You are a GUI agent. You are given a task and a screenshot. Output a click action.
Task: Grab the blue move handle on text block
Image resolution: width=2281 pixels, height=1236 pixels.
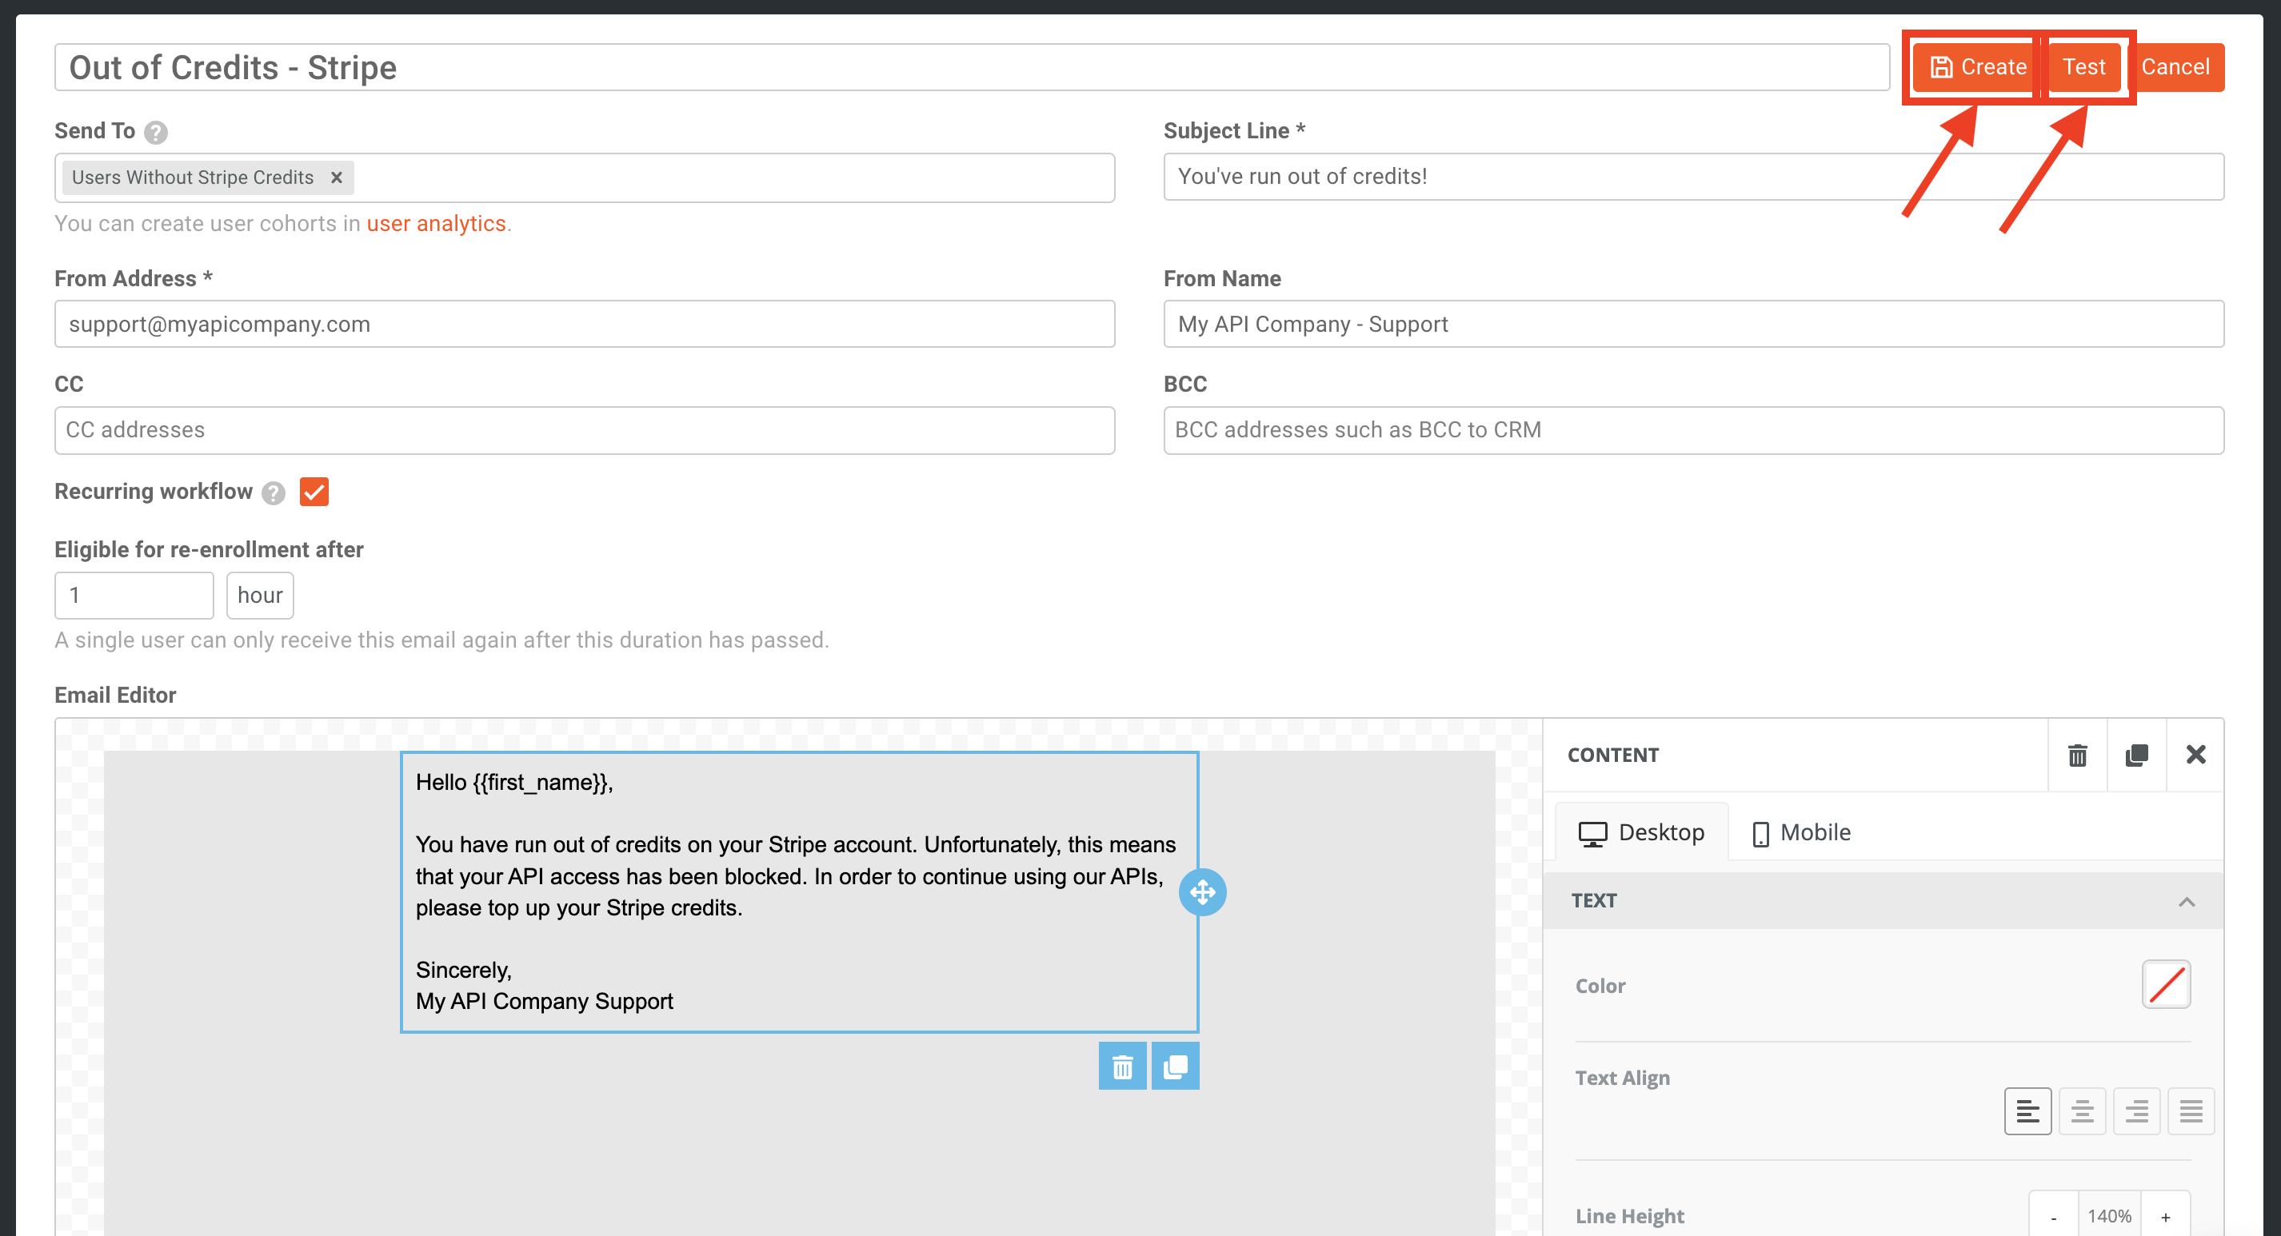pyautogui.click(x=1201, y=891)
